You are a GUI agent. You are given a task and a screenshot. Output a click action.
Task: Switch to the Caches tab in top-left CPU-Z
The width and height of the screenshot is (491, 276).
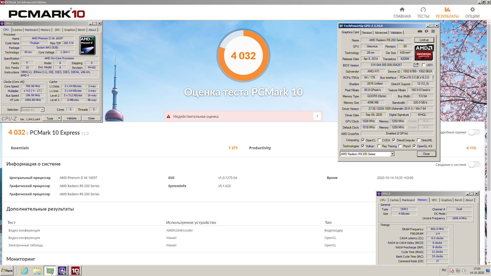click(x=17, y=30)
